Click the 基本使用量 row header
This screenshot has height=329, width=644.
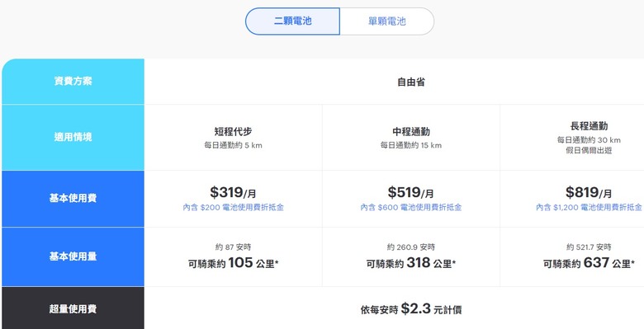tap(73, 256)
